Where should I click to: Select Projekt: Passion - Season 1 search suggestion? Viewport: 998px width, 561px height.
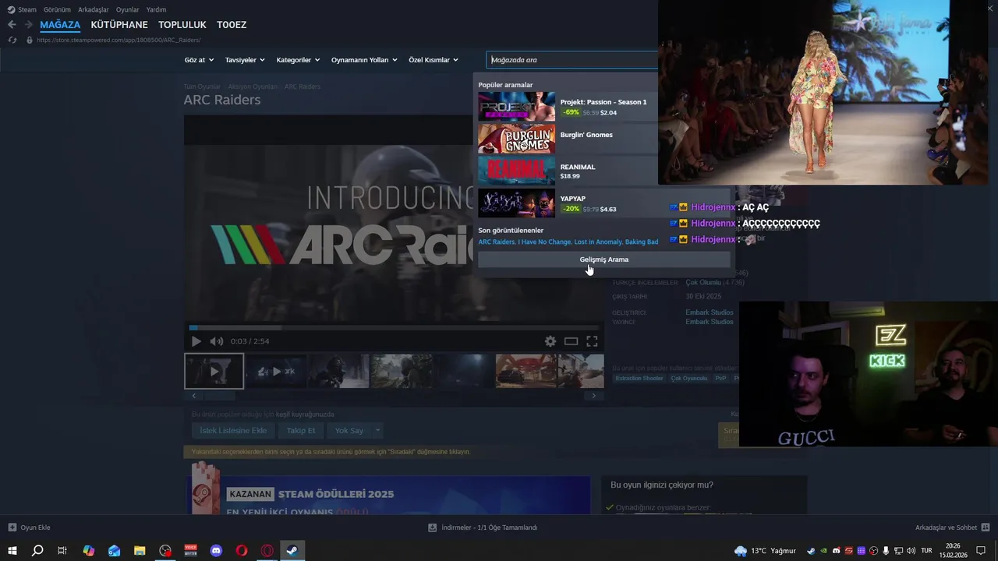tap(568, 107)
